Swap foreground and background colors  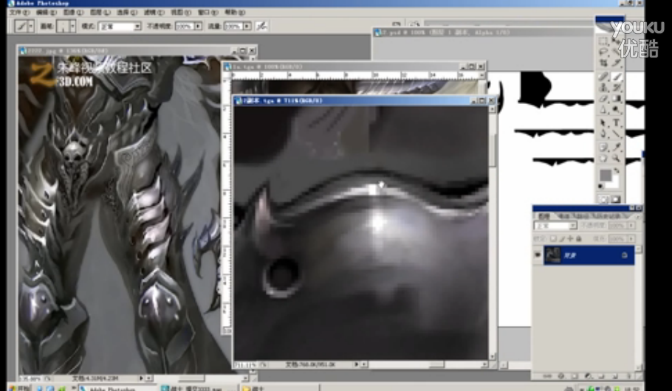617,170
